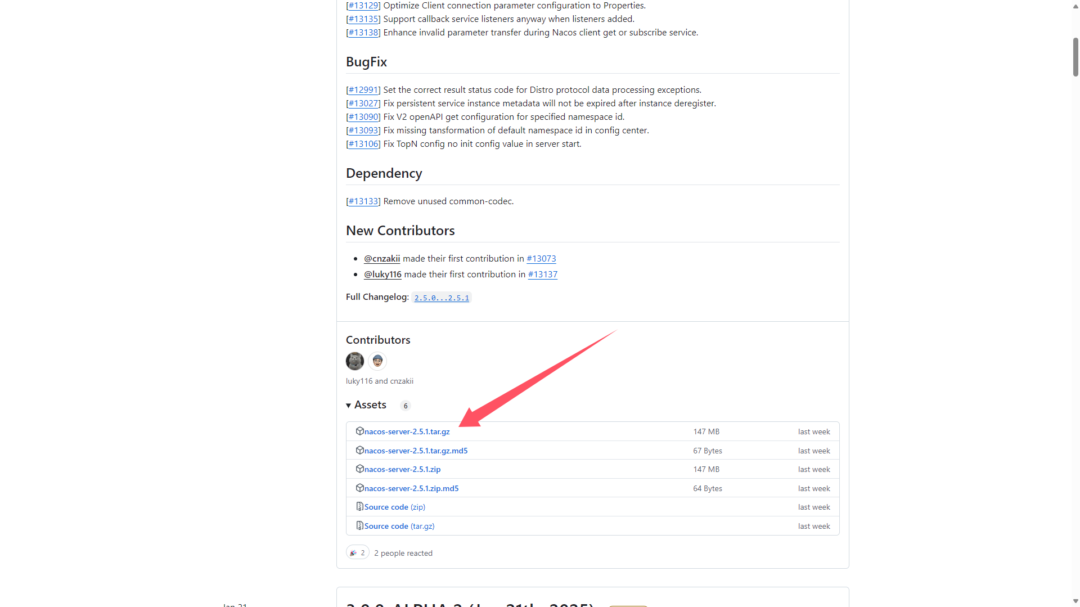This screenshot has width=1080, height=607.
Task: Click file-zip icon beside Source code (tar.gz)
Action: tap(359, 525)
